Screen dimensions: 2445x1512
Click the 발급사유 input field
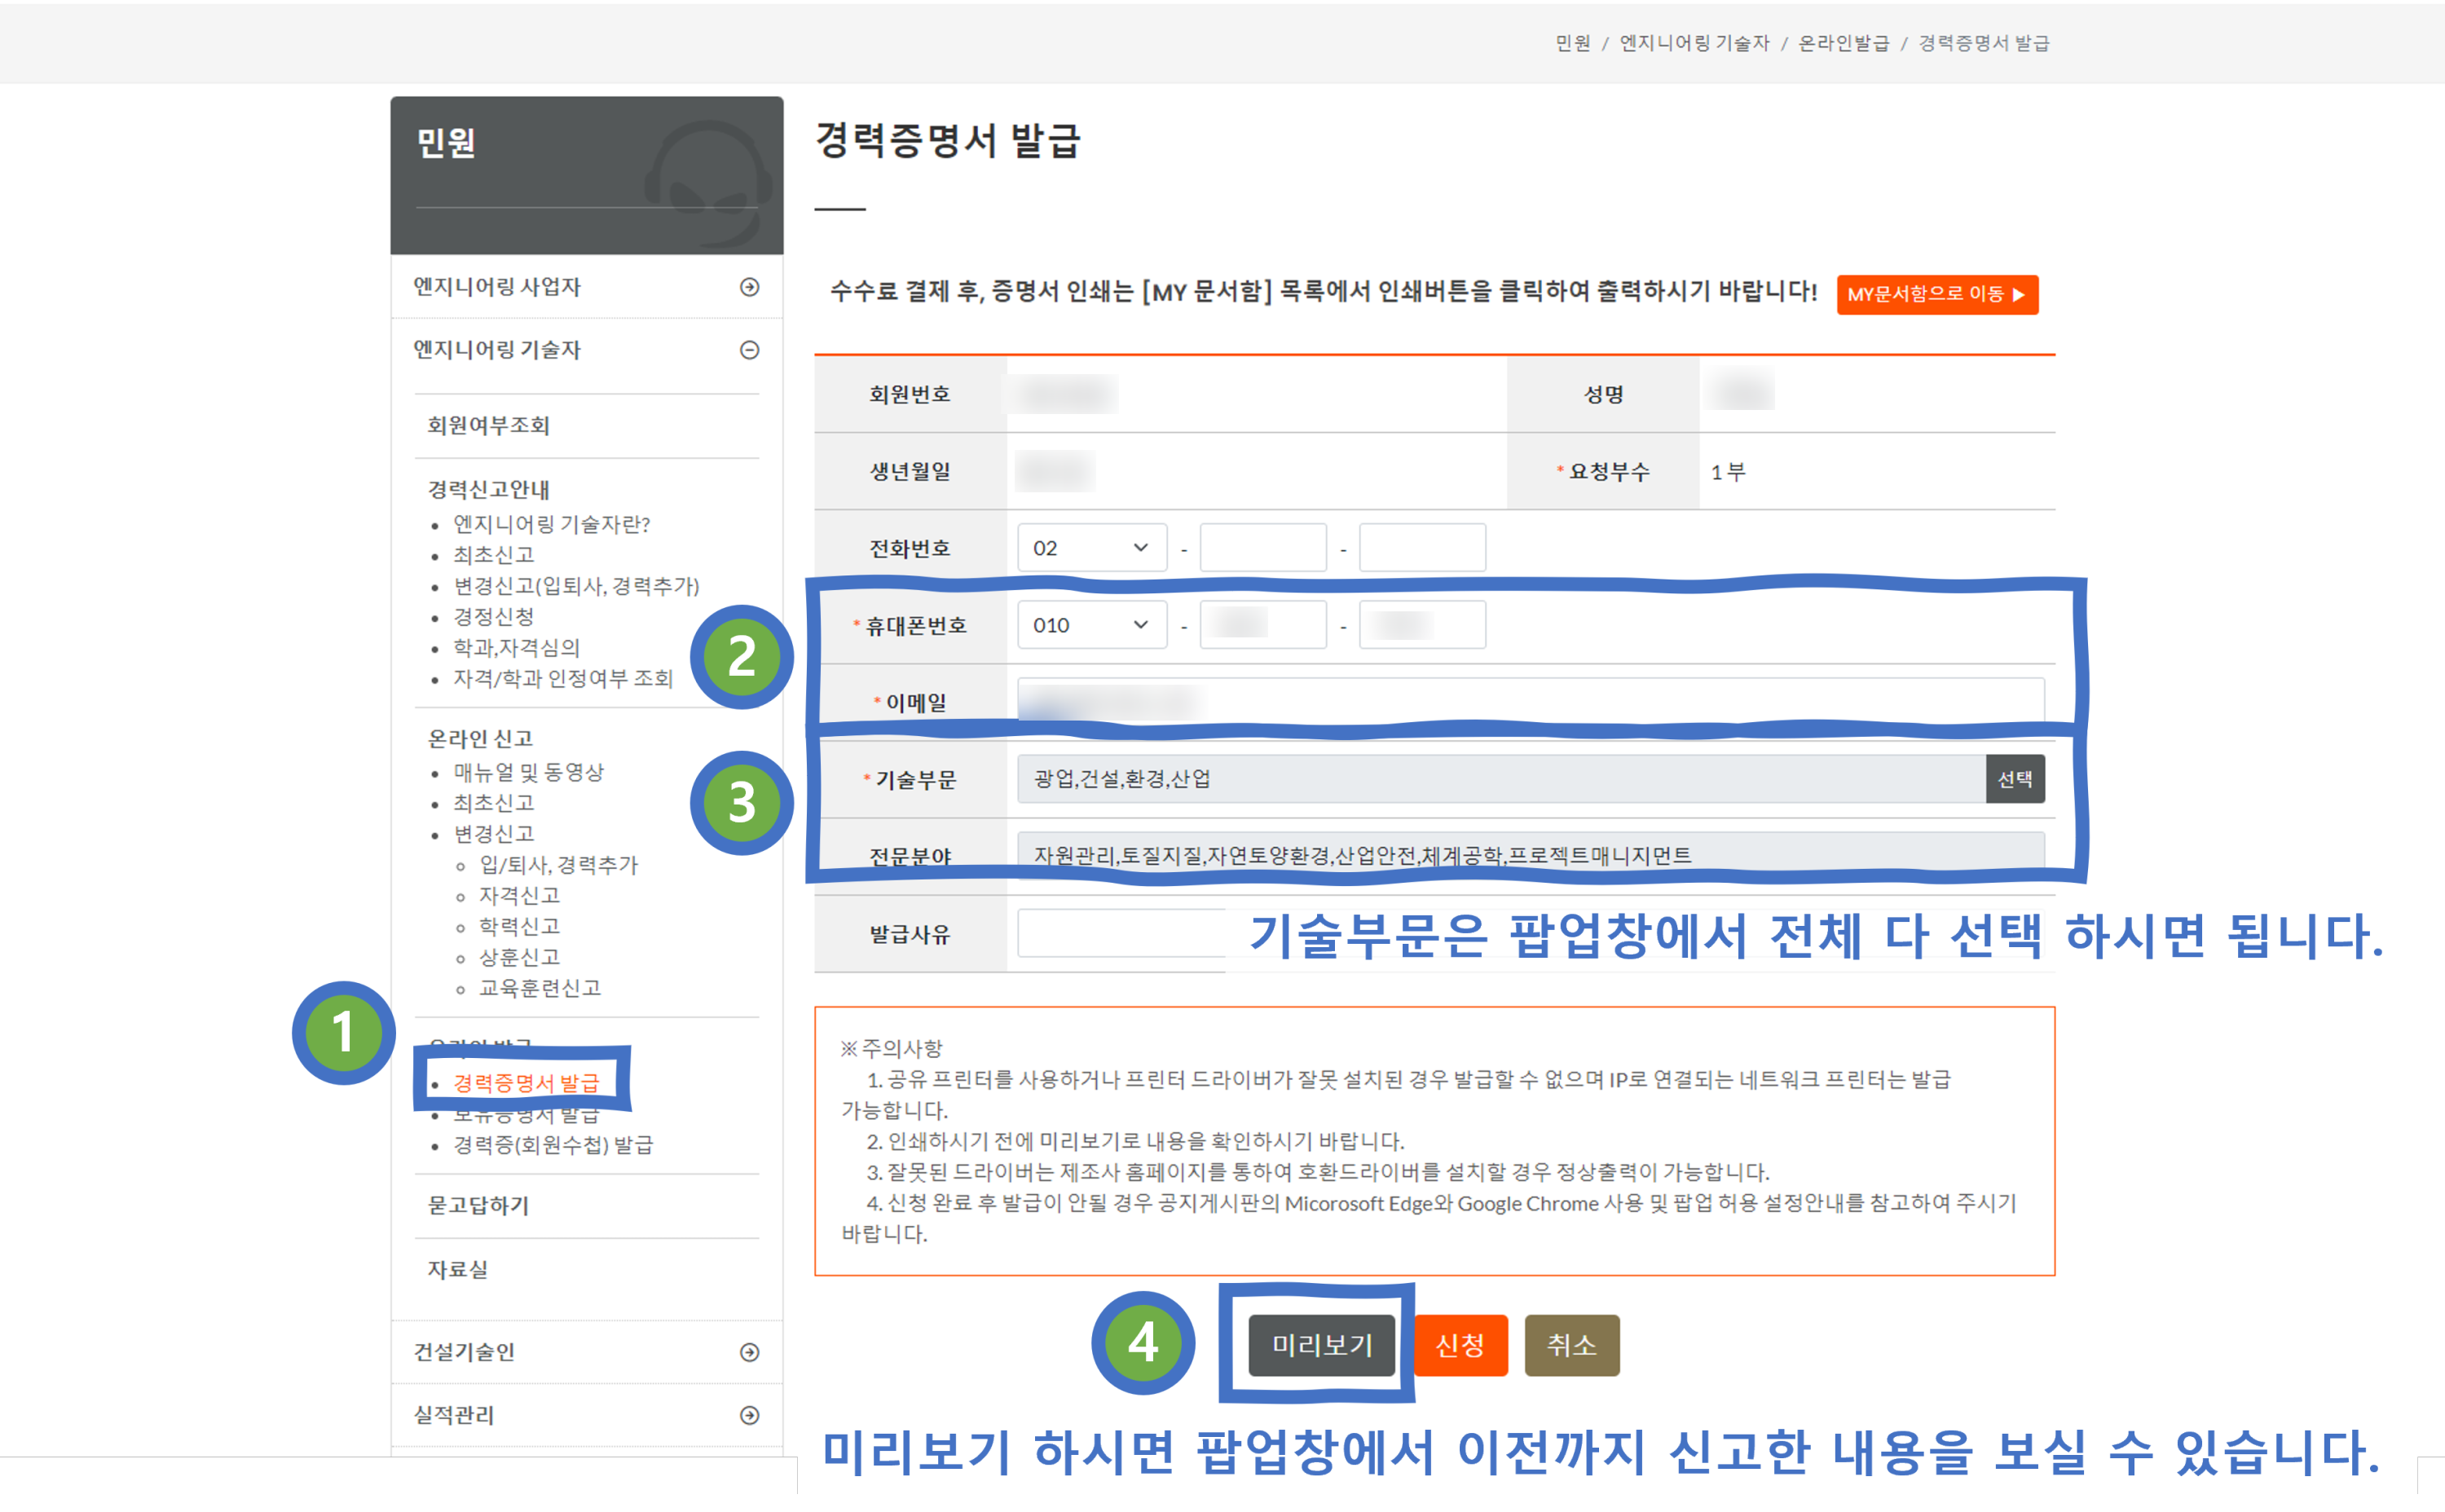[1120, 933]
